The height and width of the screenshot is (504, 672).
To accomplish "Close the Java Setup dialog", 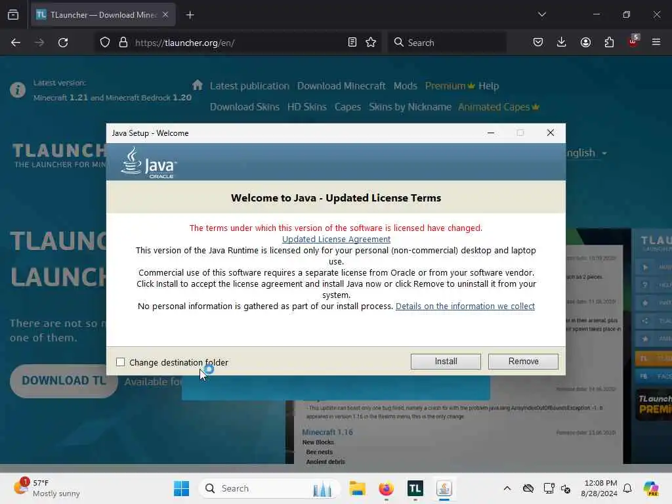I will pyautogui.click(x=551, y=133).
